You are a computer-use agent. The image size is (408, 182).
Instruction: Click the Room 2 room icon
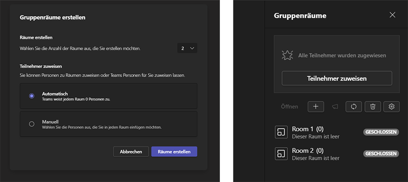click(282, 153)
